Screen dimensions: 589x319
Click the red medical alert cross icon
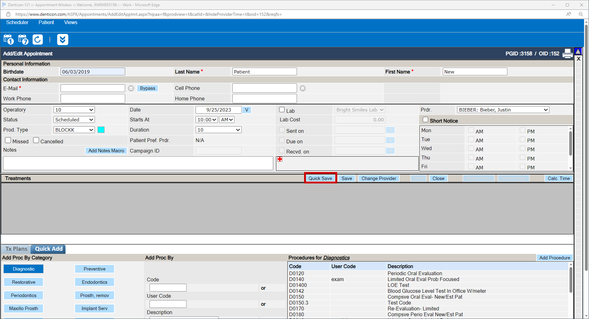tap(280, 159)
